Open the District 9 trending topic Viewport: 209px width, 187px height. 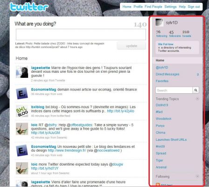(162, 105)
